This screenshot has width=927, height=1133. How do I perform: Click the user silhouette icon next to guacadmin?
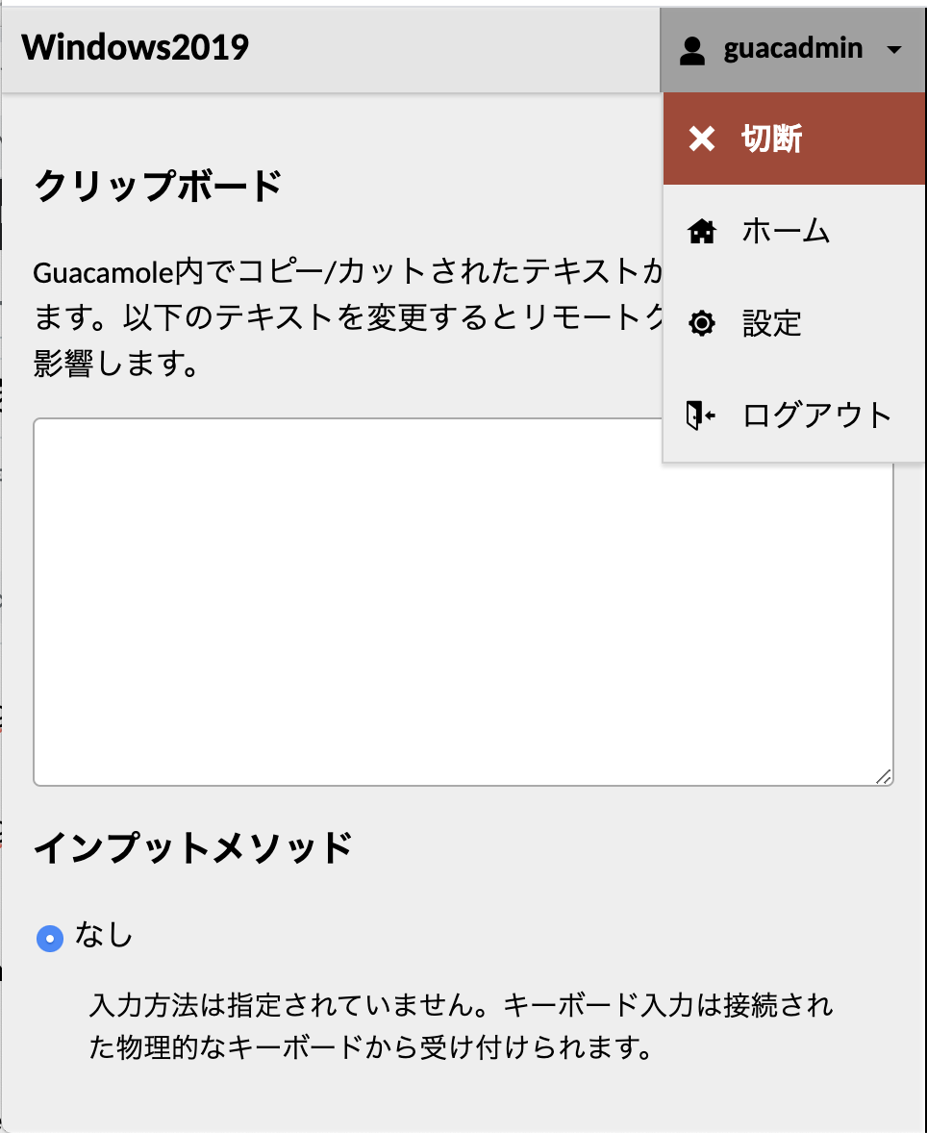pos(694,48)
